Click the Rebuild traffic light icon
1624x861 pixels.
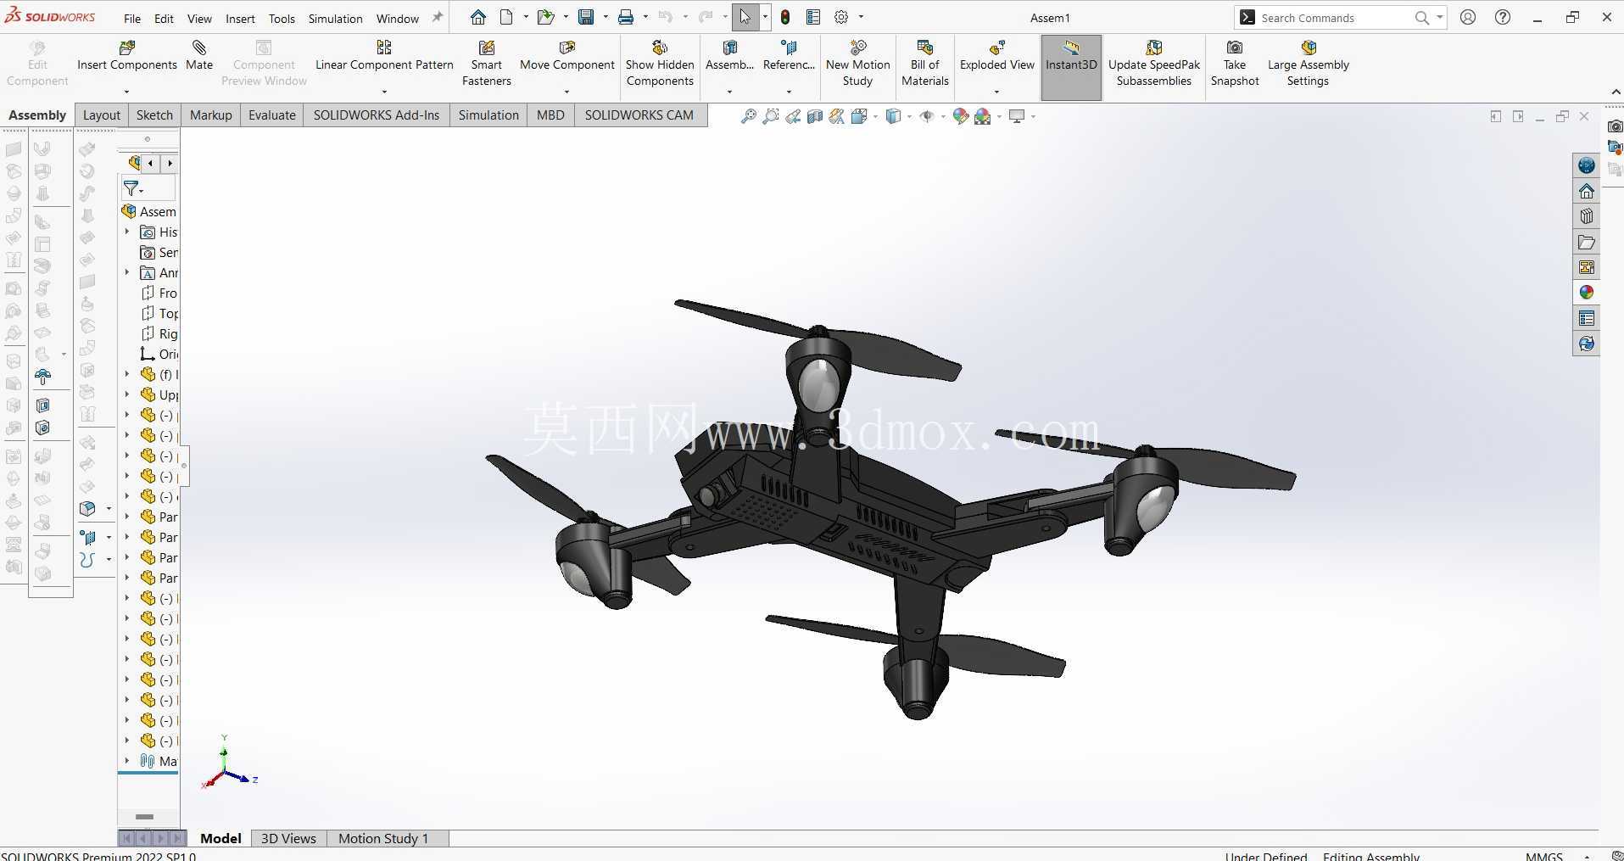[x=785, y=17]
